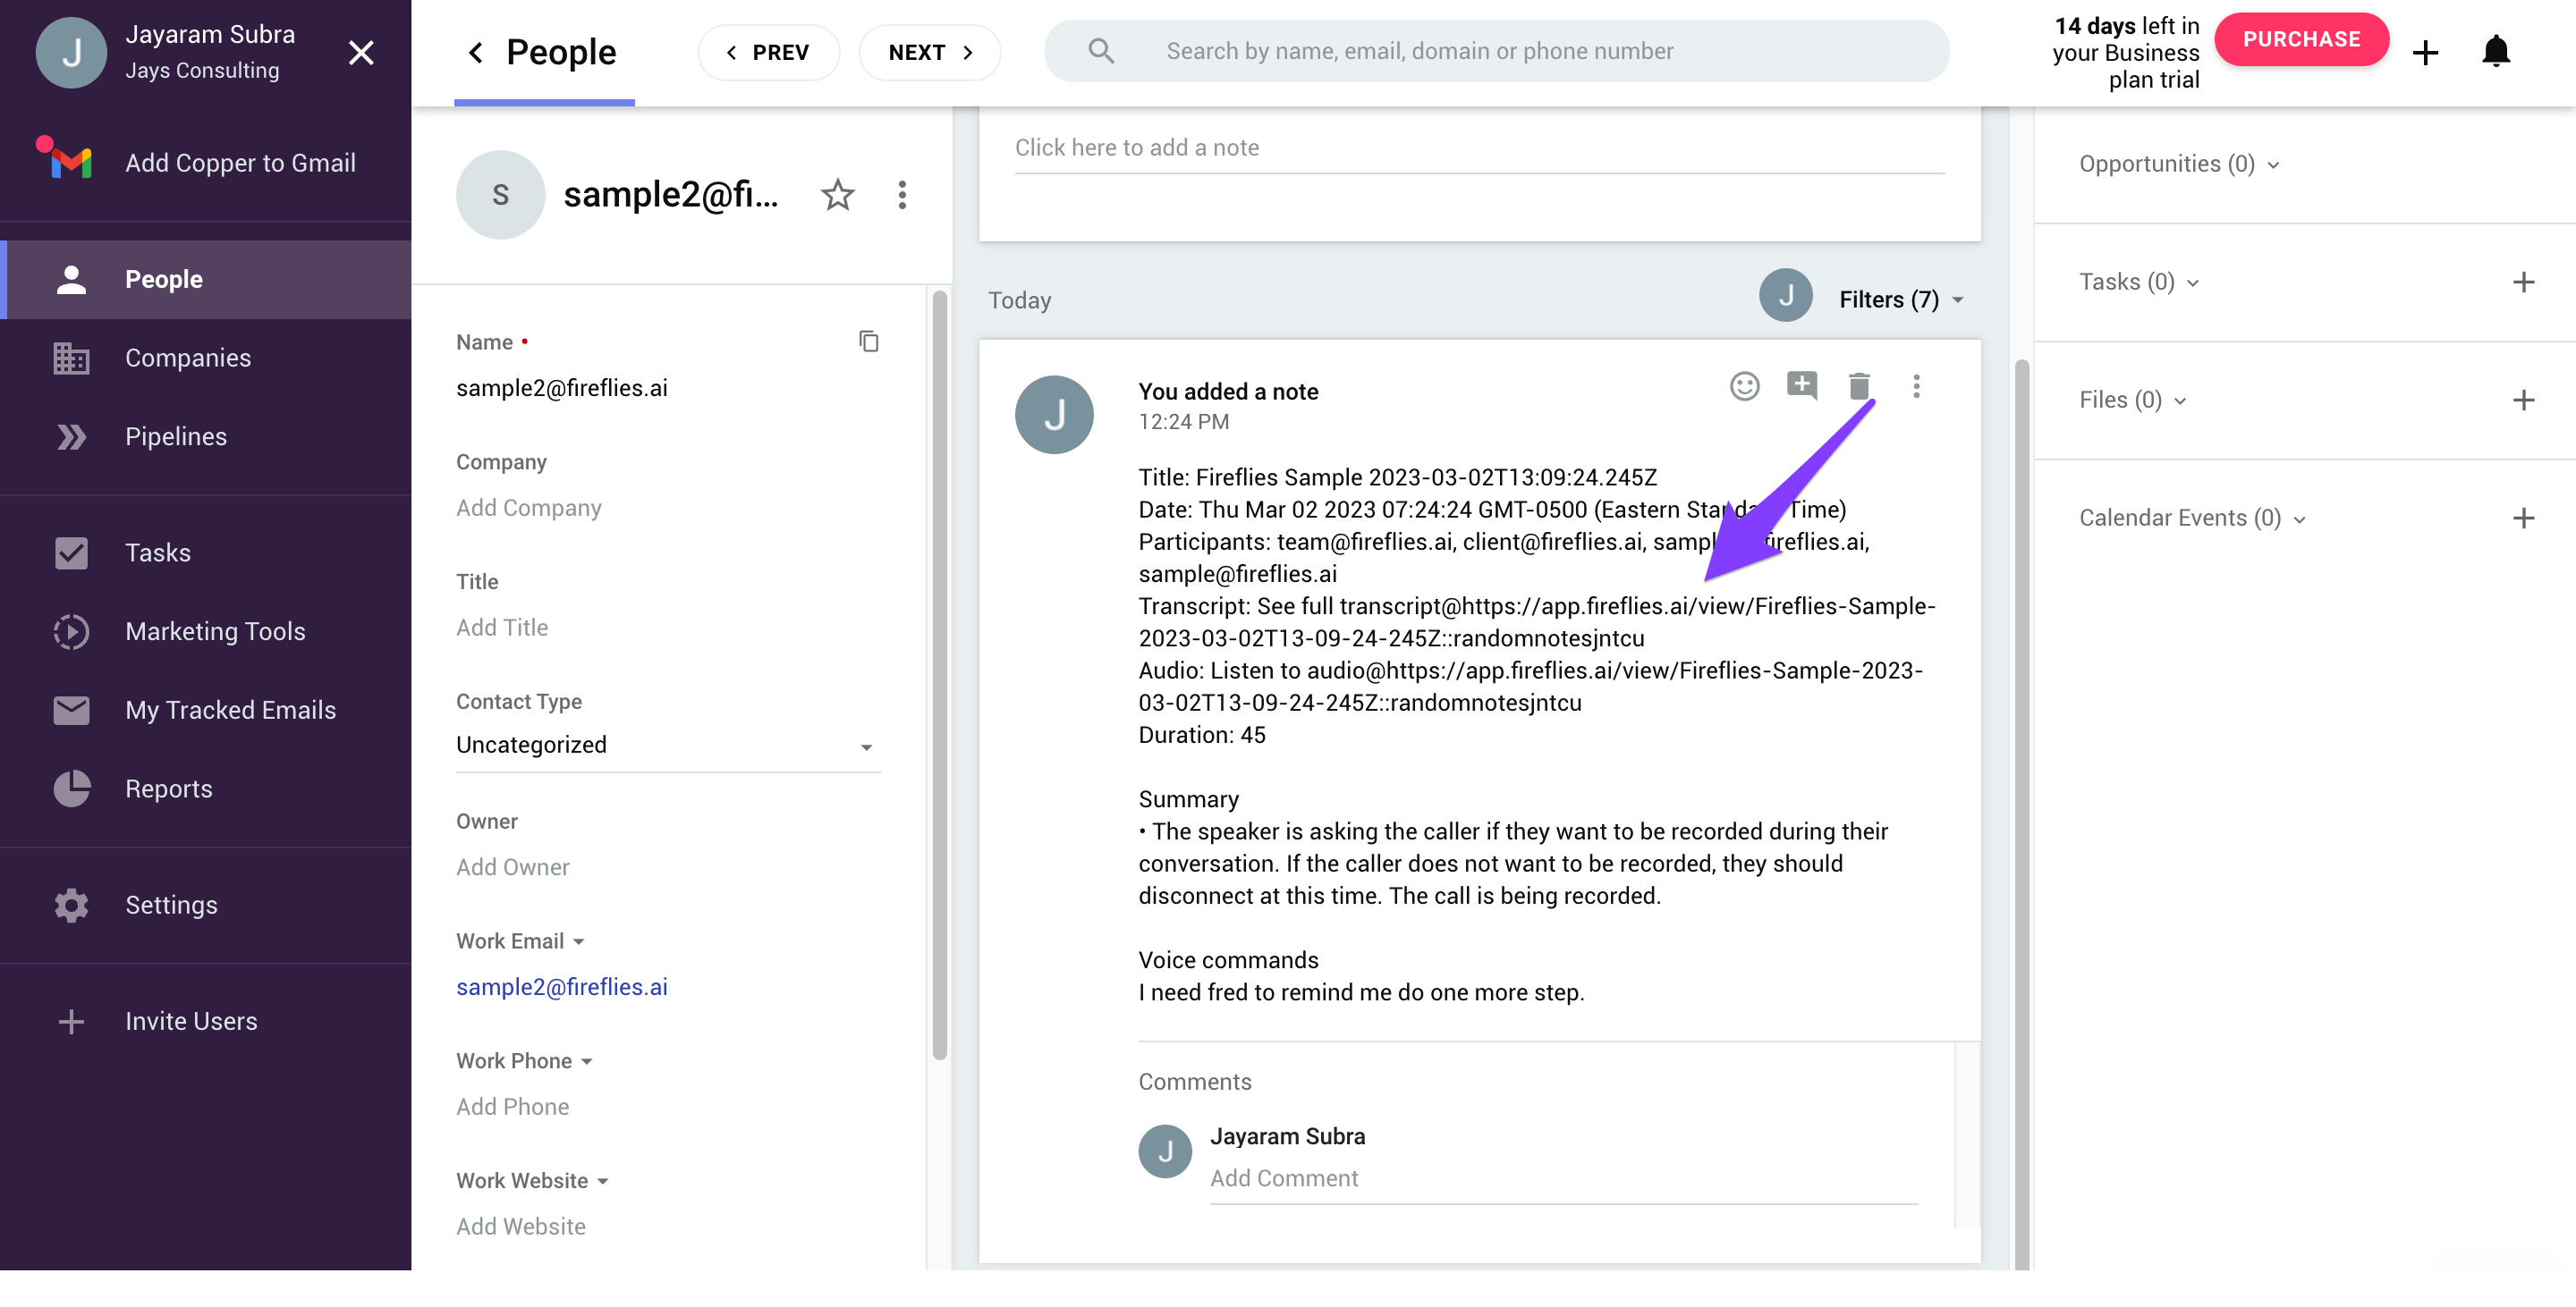2576x1307 pixels.
Task: Star the sample2 contact as favorite
Action: tap(837, 195)
